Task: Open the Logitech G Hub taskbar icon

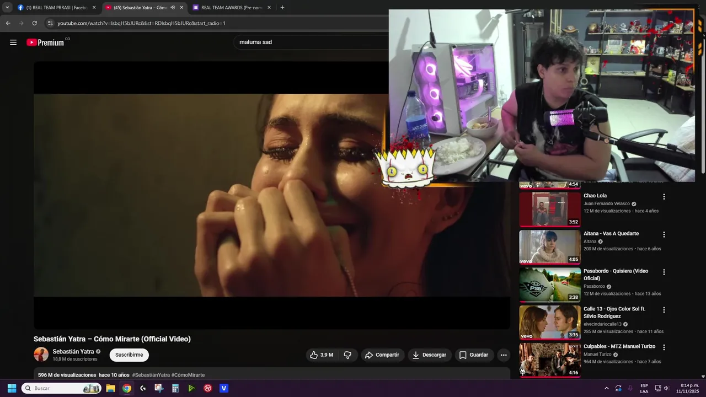Action: point(143,388)
